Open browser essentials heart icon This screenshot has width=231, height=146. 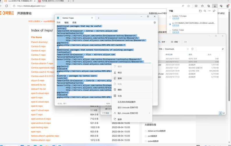pos(221,6)
